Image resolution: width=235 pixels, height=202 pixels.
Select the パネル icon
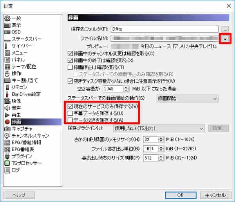(7, 60)
